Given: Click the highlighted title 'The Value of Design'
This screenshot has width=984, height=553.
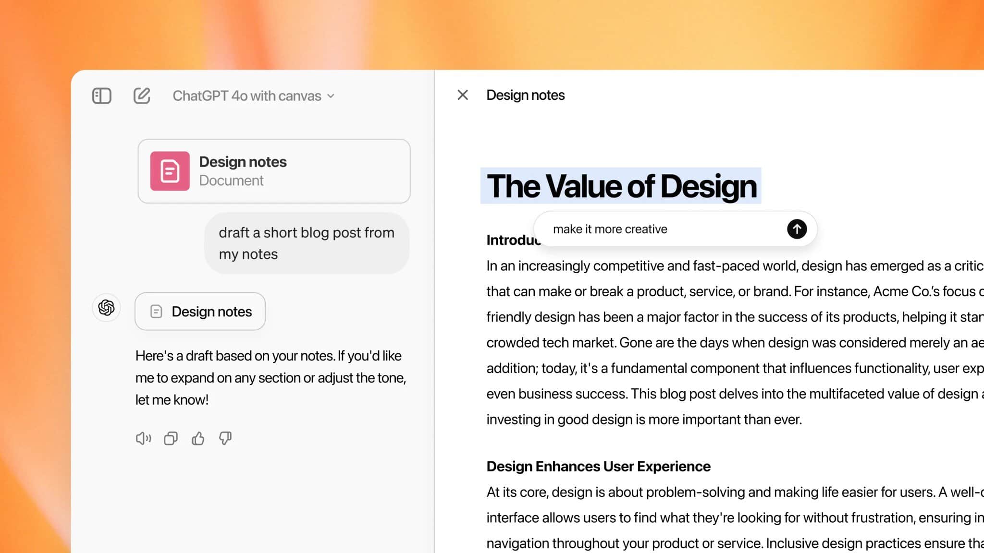Looking at the screenshot, I should coord(621,186).
